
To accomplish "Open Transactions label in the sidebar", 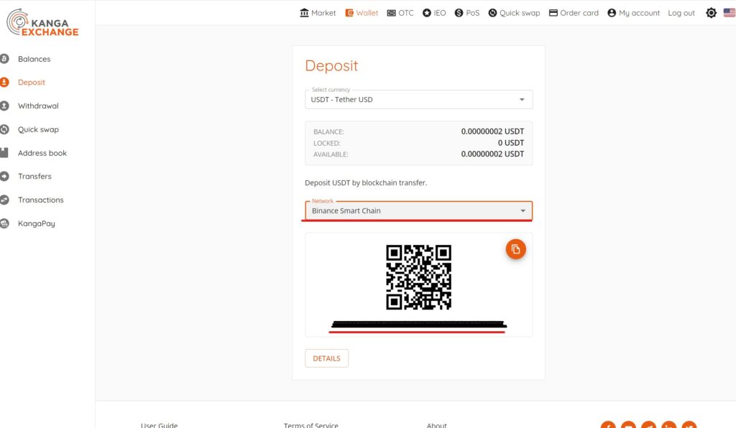I will (x=40, y=200).
